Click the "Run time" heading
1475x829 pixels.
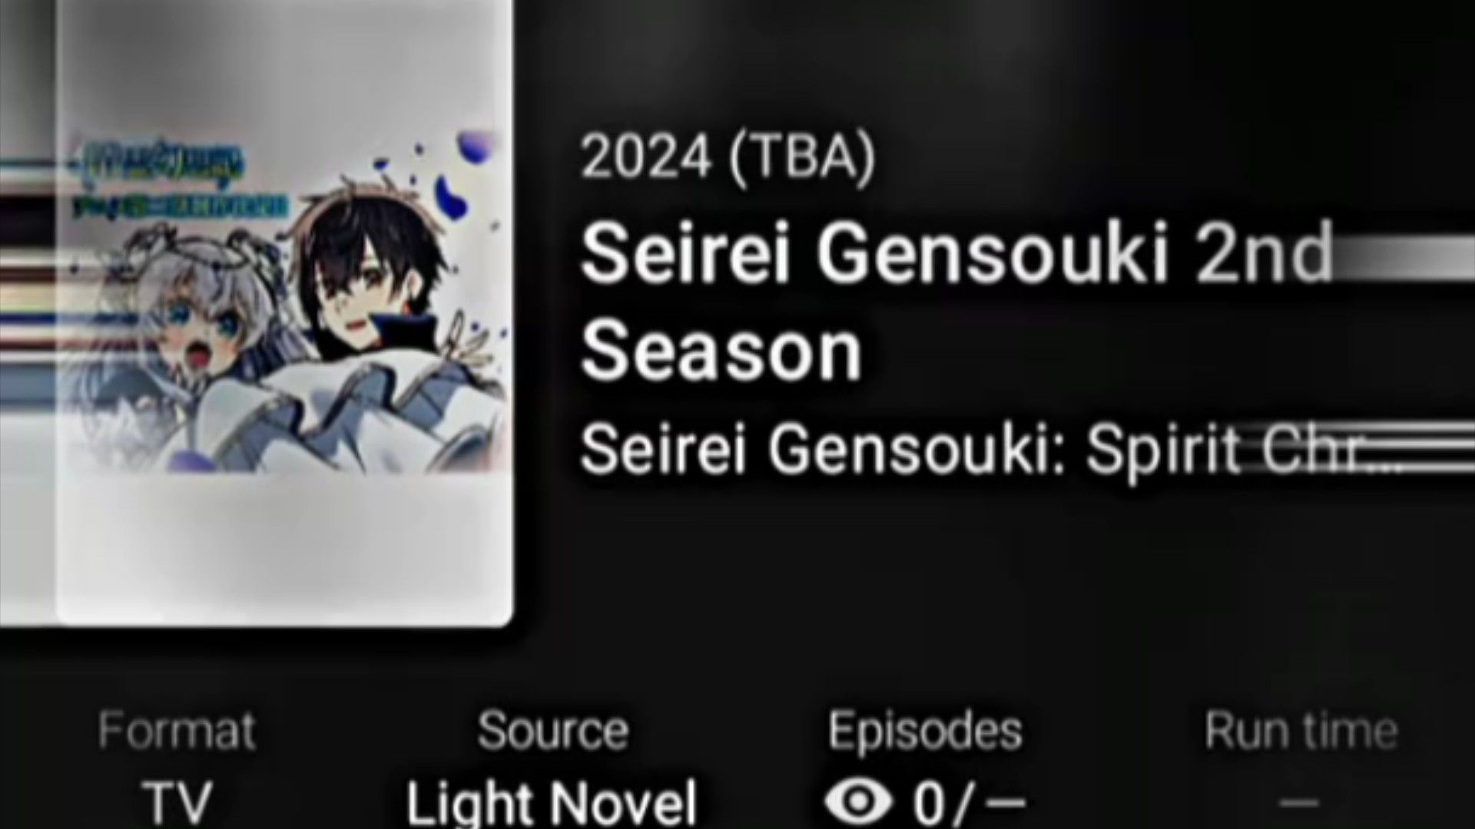(1301, 730)
